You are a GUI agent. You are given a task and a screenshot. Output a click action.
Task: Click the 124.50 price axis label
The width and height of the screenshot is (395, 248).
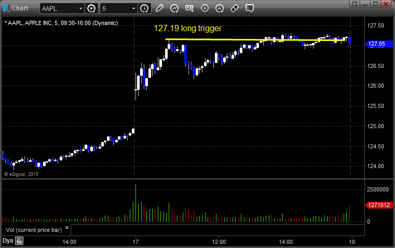[375, 146]
